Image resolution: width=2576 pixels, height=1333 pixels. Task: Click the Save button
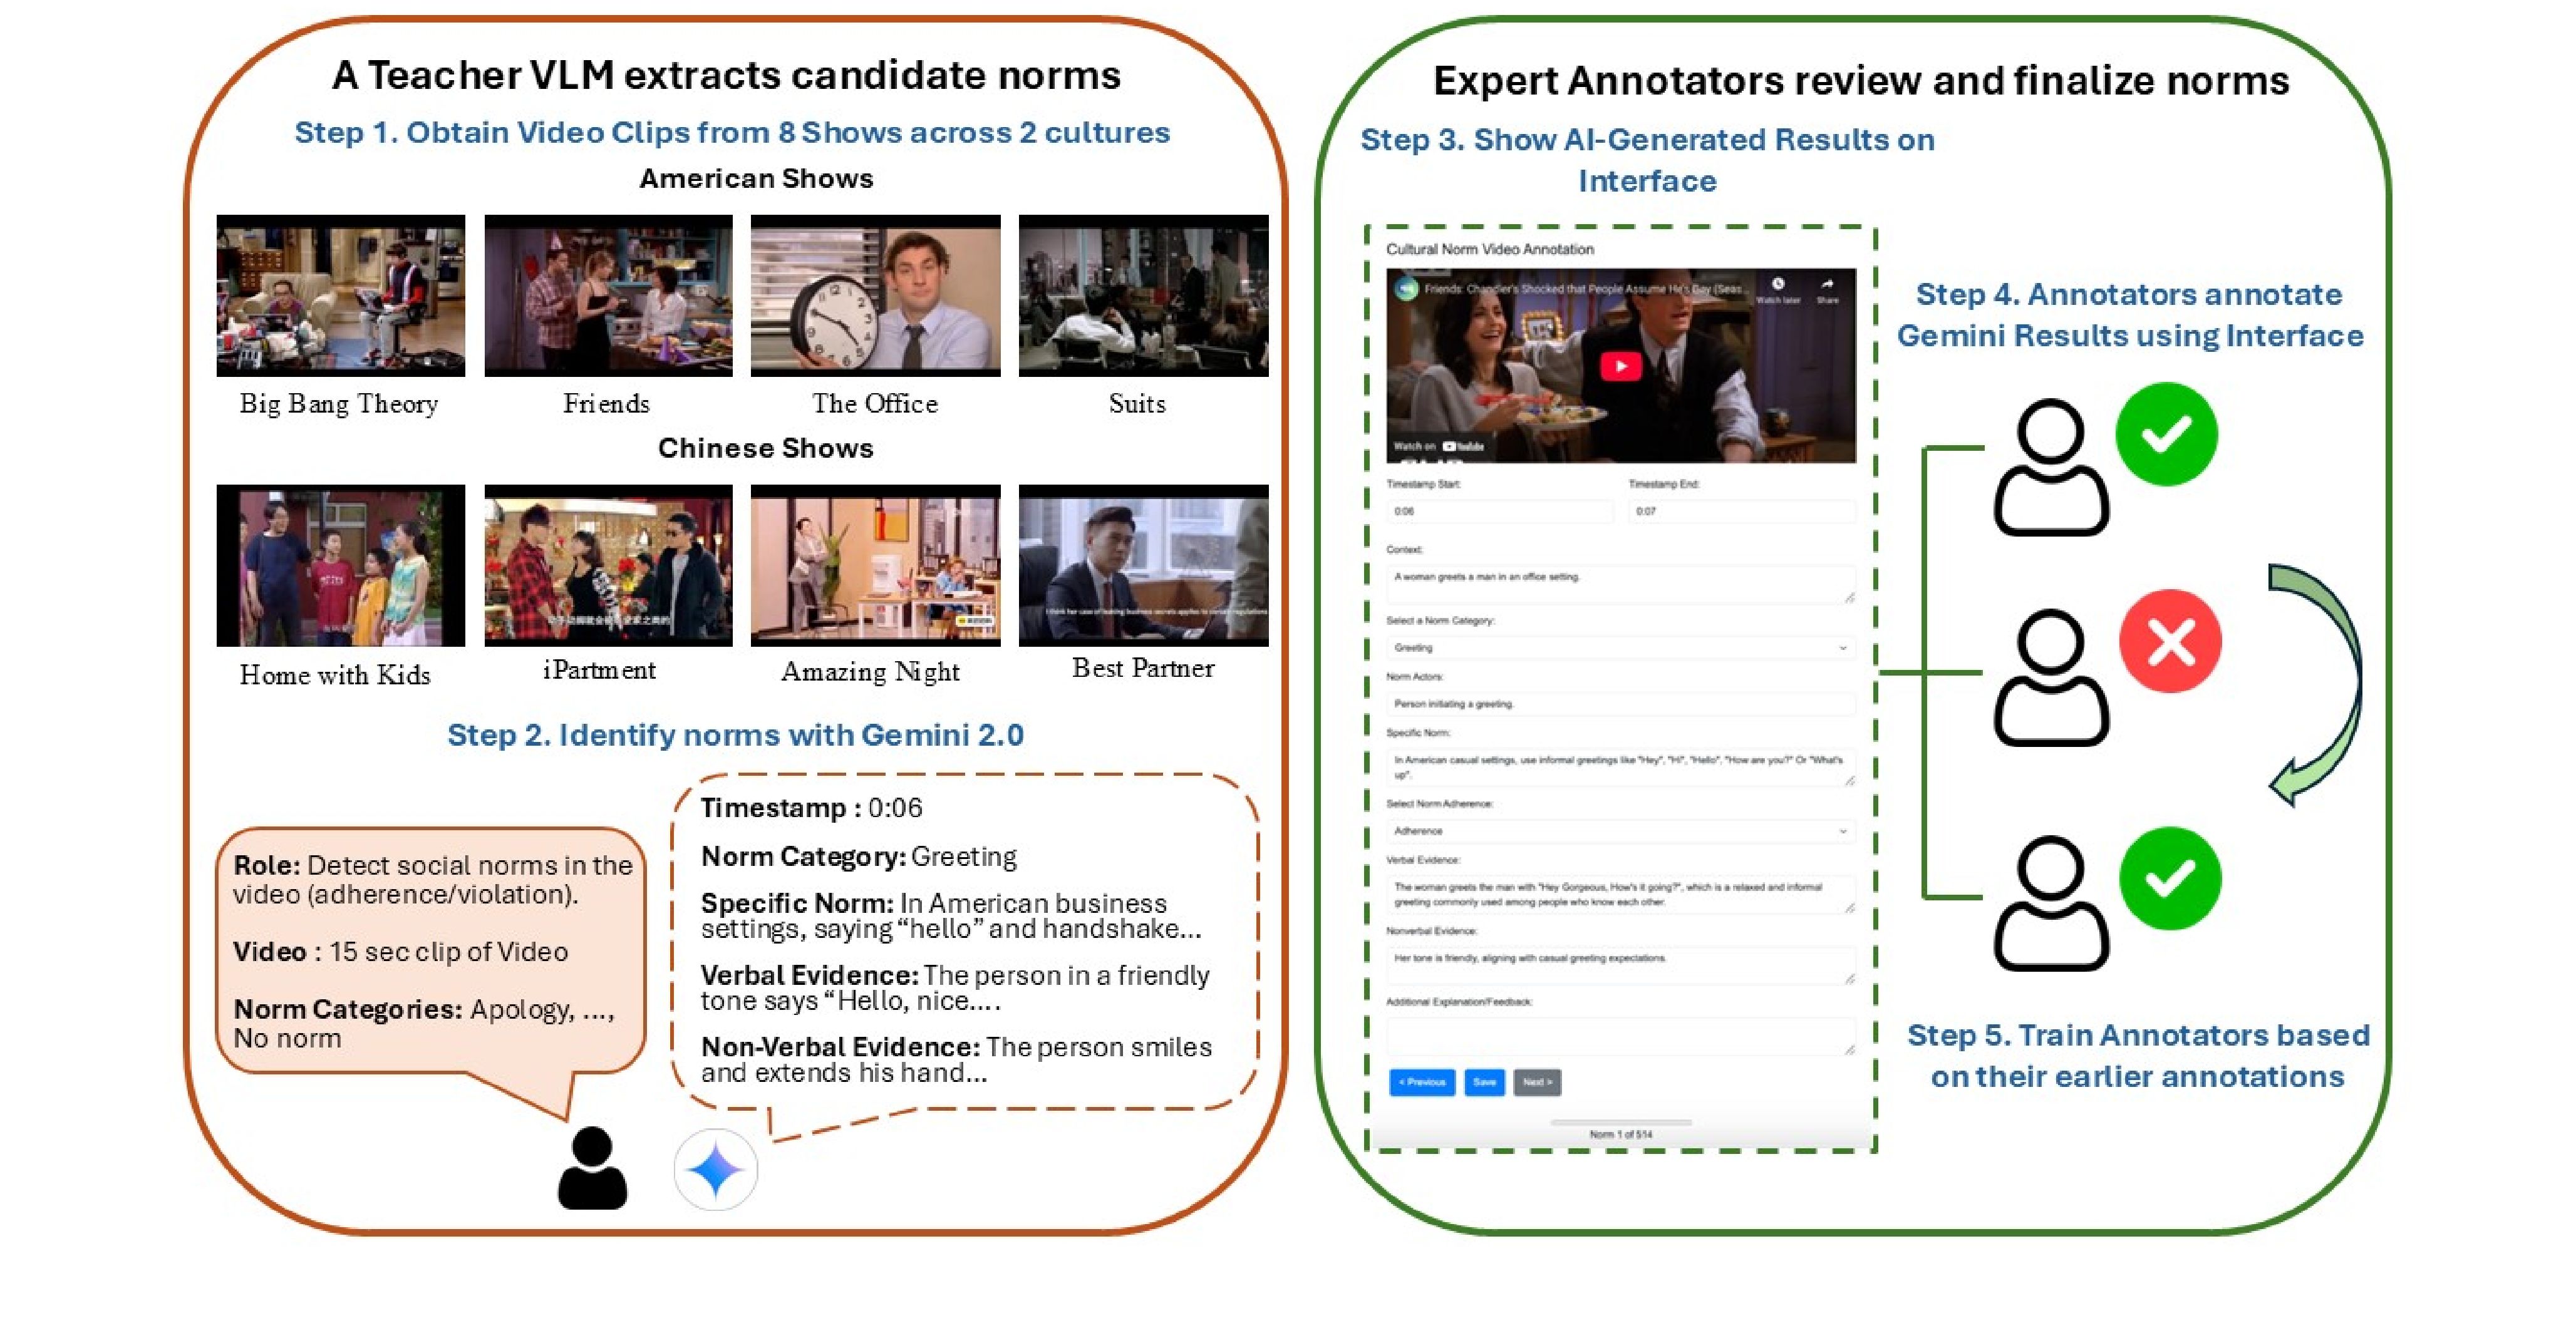pyautogui.click(x=1484, y=1082)
